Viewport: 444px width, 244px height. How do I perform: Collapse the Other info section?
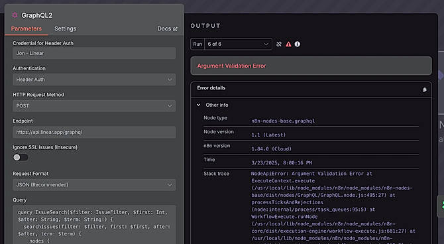point(199,105)
